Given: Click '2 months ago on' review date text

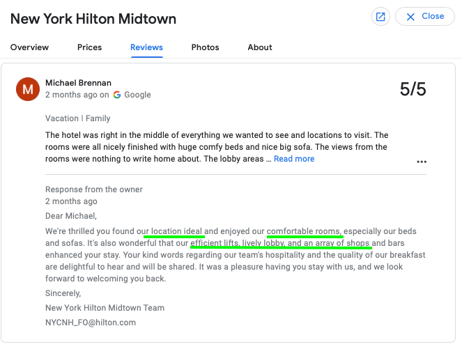Looking at the screenshot, I should [77, 95].
